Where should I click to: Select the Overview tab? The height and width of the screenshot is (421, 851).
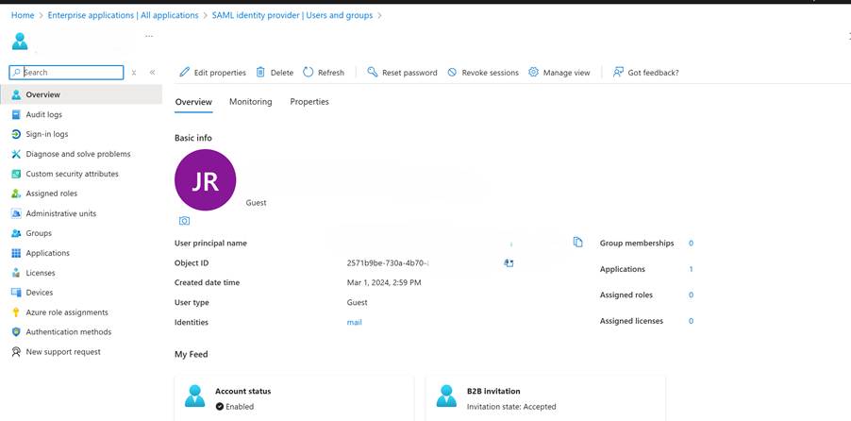193,102
